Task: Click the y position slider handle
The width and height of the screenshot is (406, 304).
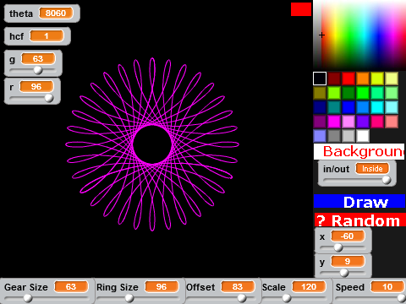Action: [344, 273]
